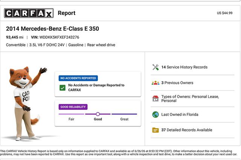Screen dimensions: 241x160
Task: Click the 'Great' label under reliability scale
Action: coord(124,119)
